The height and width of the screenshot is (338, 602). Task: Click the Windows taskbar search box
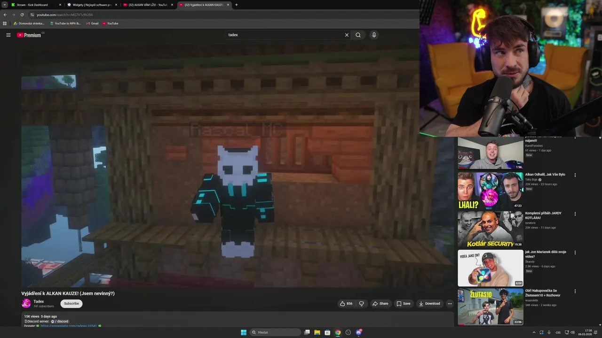tap(275, 332)
